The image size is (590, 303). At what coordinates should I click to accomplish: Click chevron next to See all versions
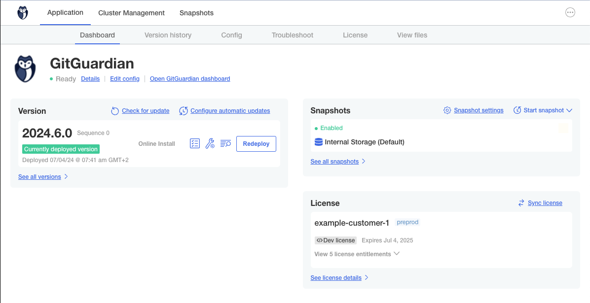coord(66,177)
